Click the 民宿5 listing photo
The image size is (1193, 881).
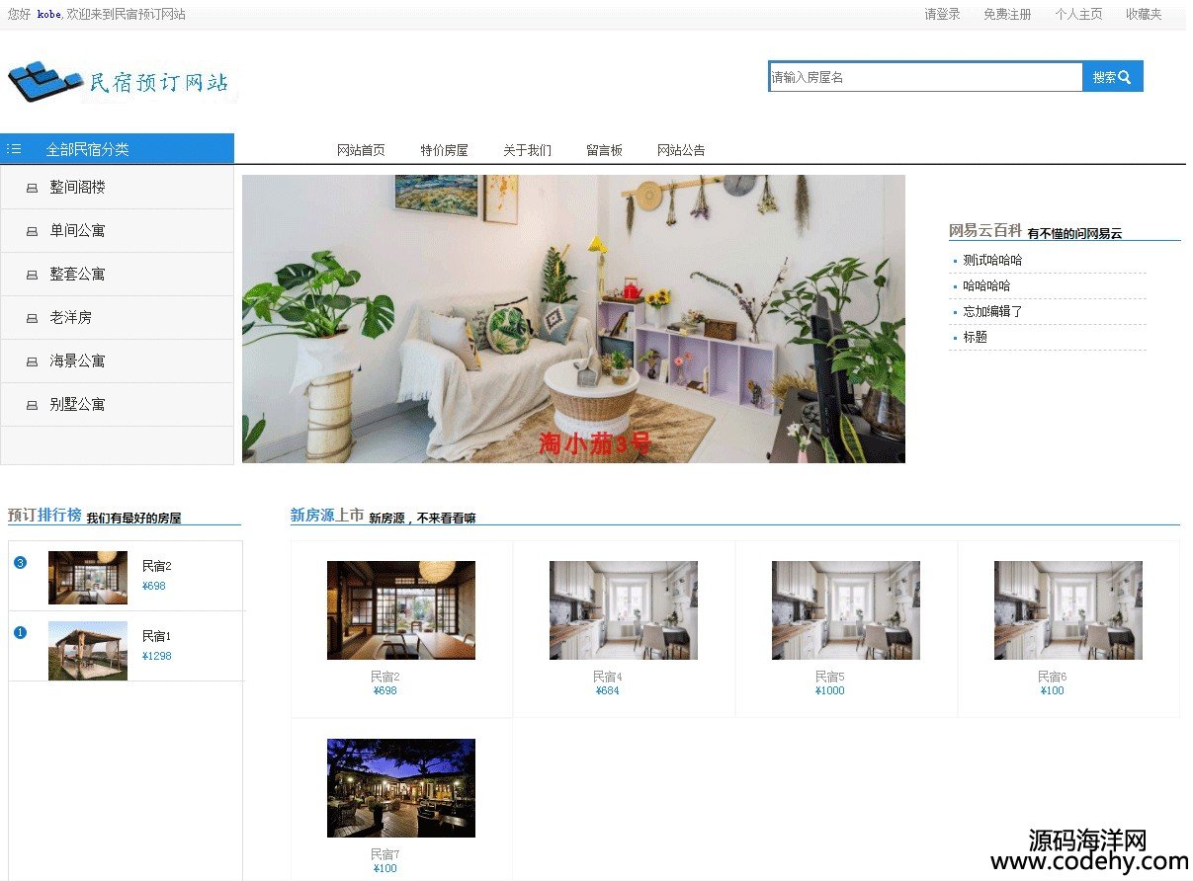846,610
